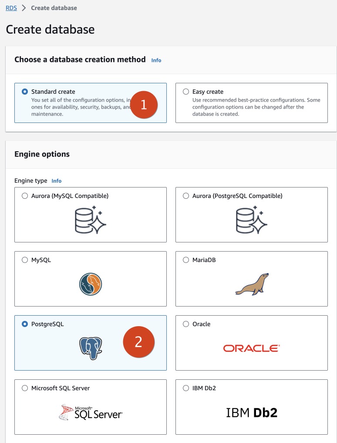The height and width of the screenshot is (443, 337).
Task: Click the MySQL dolphin logo
Action: tap(90, 284)
